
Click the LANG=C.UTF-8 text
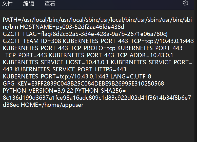(131, 76)
